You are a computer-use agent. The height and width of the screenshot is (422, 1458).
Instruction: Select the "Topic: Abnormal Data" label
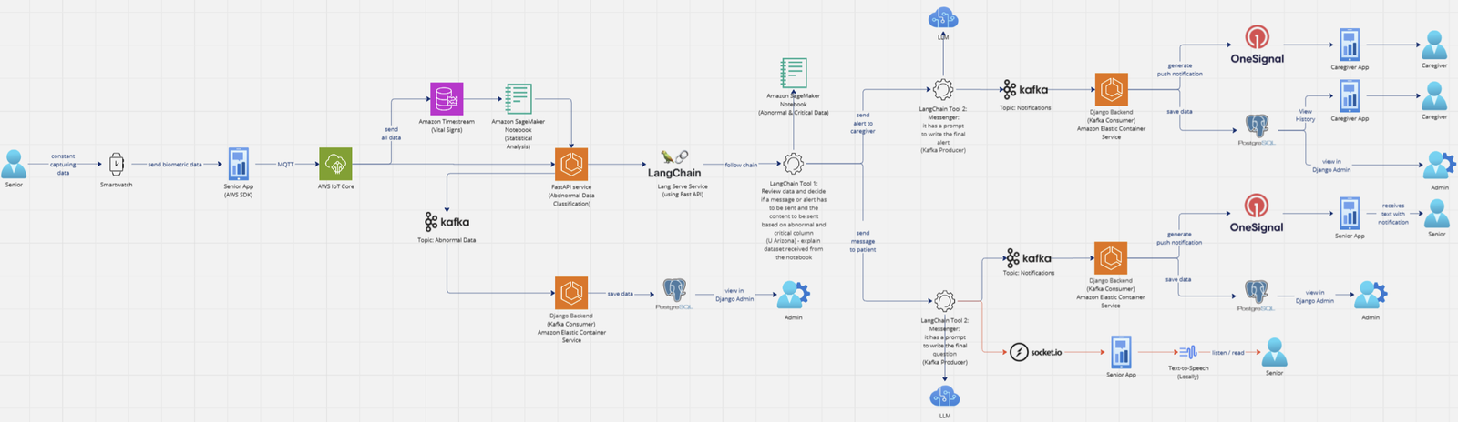447,240
